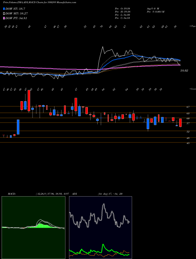The height and width of the screenshot is (259, 196).
Task: Click the large blue candle rising from 52
Action: click(x=18, y=127)
